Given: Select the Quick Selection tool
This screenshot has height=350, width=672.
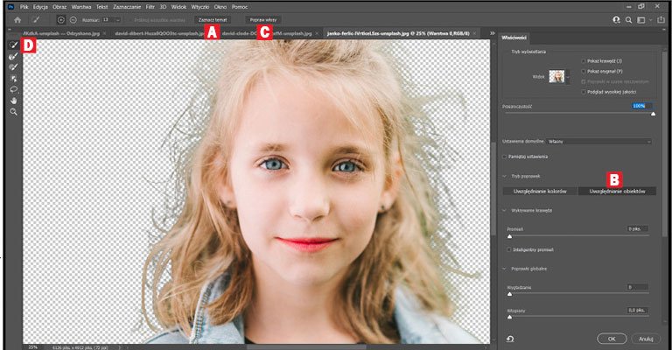Looking at the screenshot, I should [x=14, y=45].
